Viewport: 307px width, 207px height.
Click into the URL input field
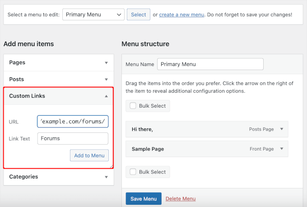(73, 122)
